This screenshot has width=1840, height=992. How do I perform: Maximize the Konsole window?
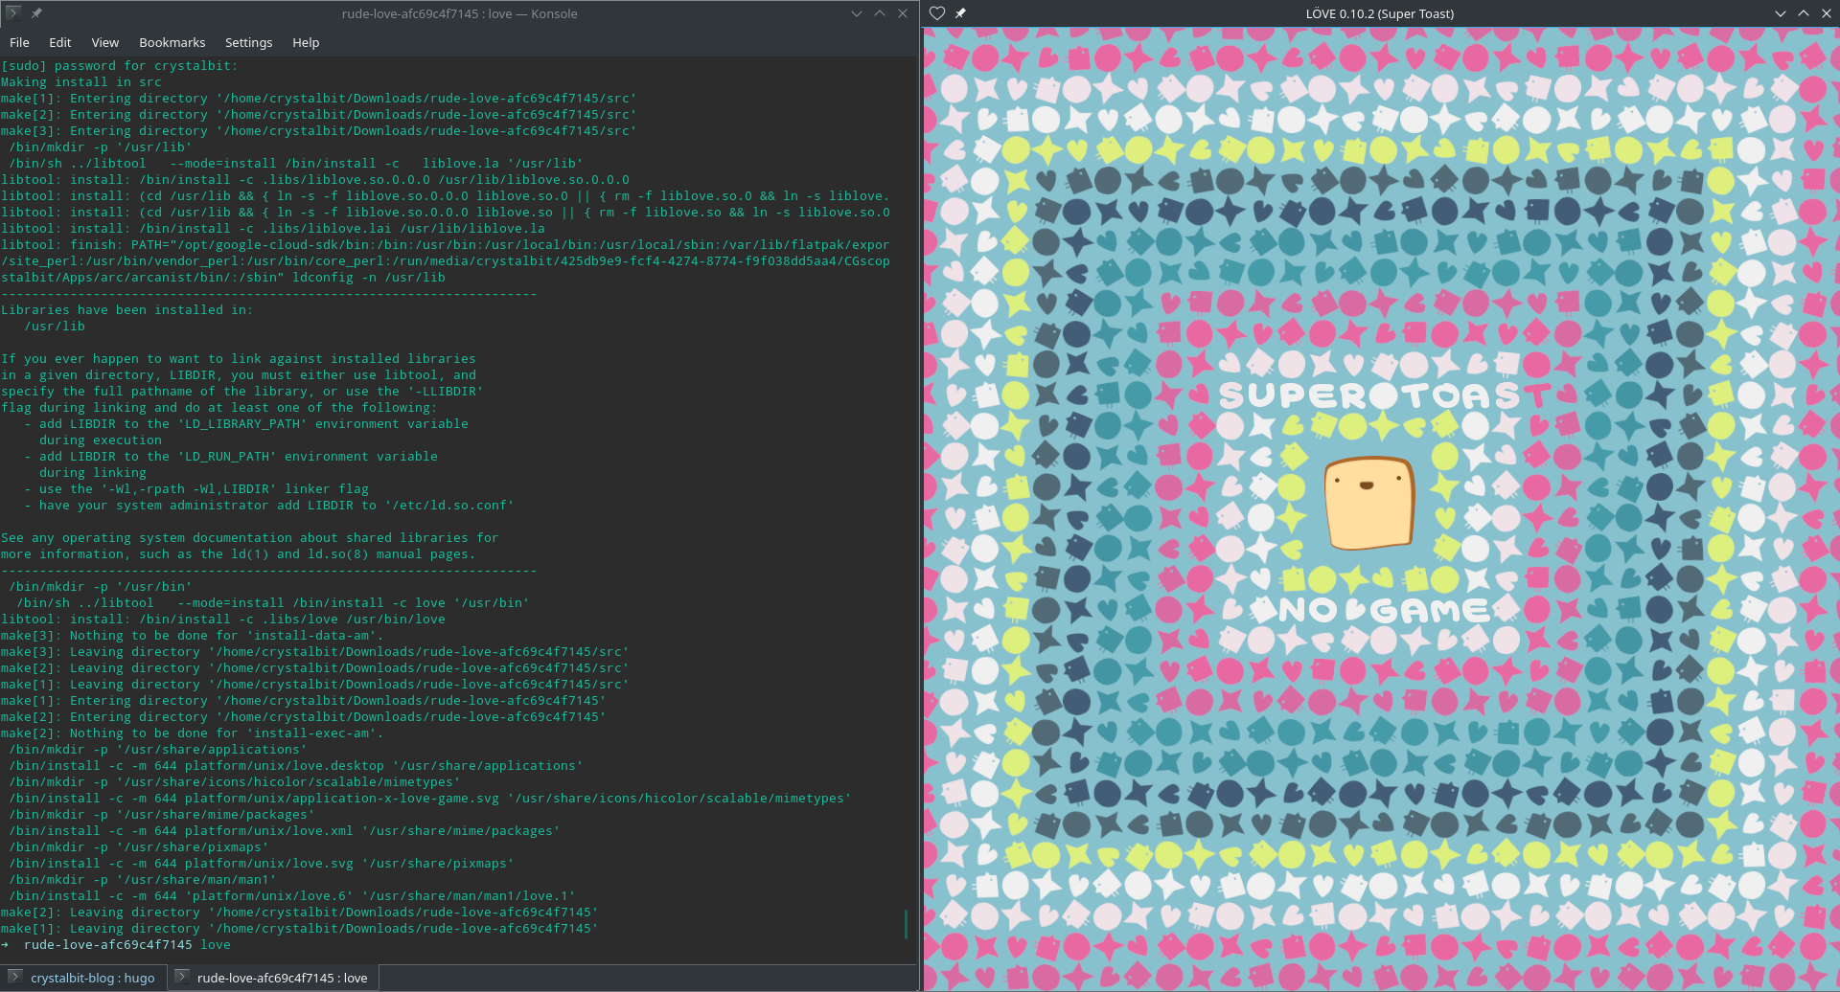point(880,13)
